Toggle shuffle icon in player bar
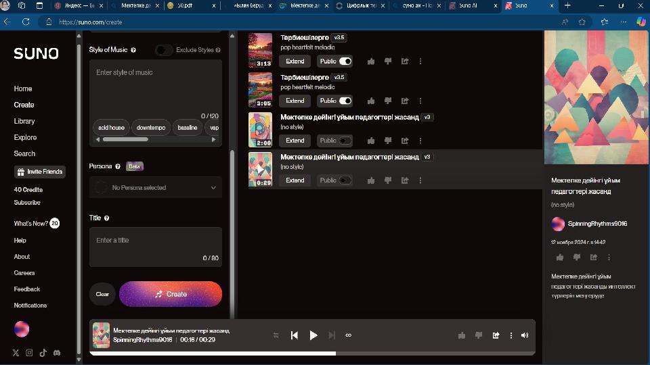This screenshot has width=650, height=365. click(276, 335)
